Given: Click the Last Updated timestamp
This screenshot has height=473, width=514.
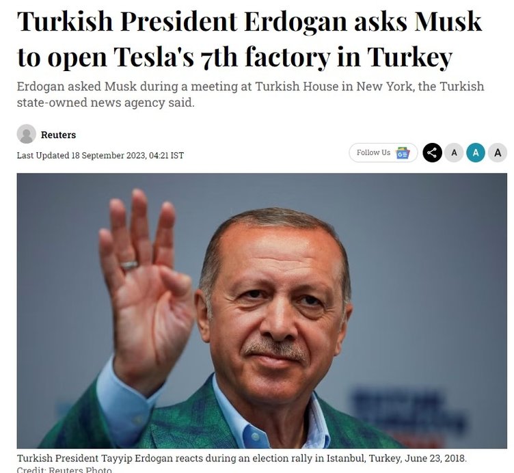Looking at the screenshot, I should point(100,155).
